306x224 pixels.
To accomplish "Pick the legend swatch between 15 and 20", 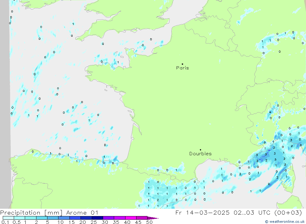I will (x=75, y=218).
